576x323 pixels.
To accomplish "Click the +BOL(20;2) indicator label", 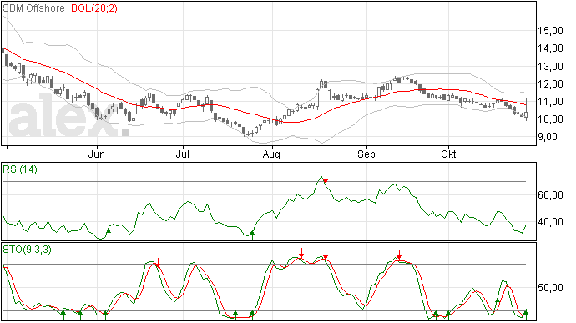I will (92, 8).
